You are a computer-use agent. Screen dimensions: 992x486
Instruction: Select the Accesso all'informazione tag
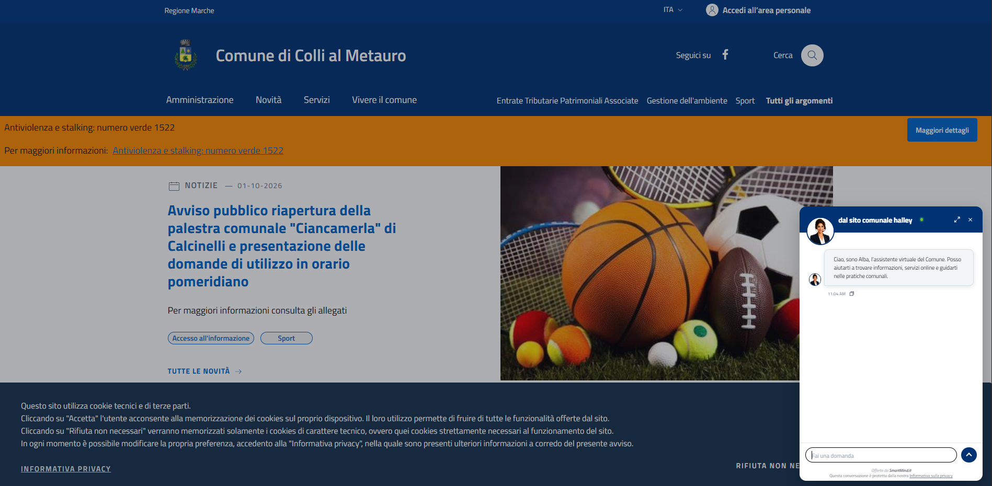pyautogui.click(x=211, y=338)
